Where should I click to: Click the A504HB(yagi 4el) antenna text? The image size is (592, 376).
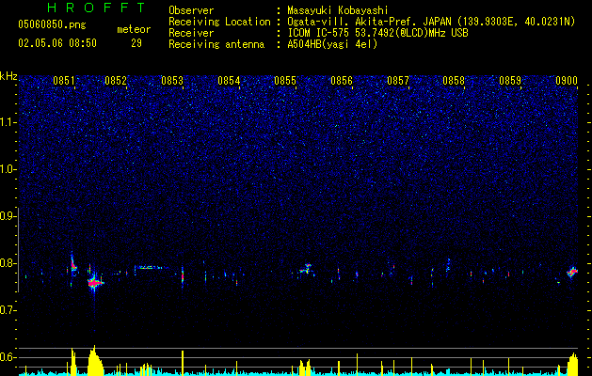332,44
